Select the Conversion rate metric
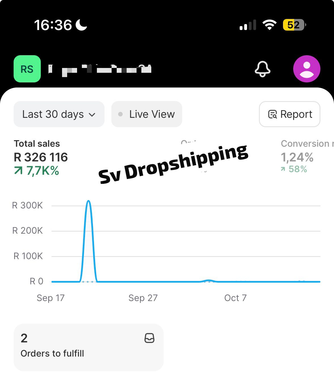 tap(305, 144)
